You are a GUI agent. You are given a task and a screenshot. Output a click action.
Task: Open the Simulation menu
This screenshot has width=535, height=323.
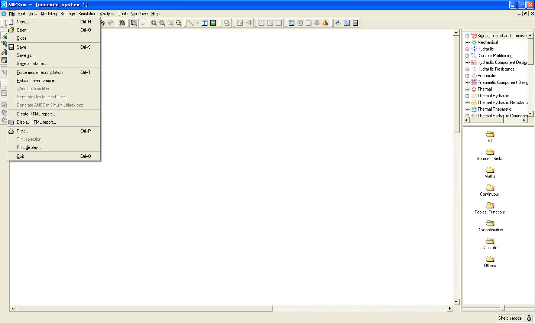click(x=87, y=14)
